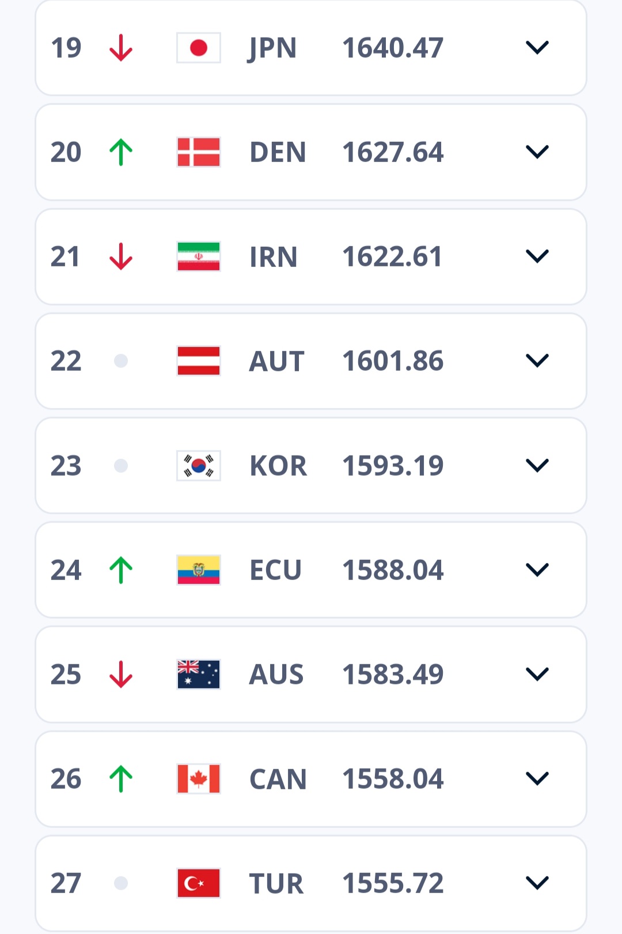This screenshot has width=622, height=934.
Task: Click the green up arrow beside rank 26
Action: pos(121,779)
